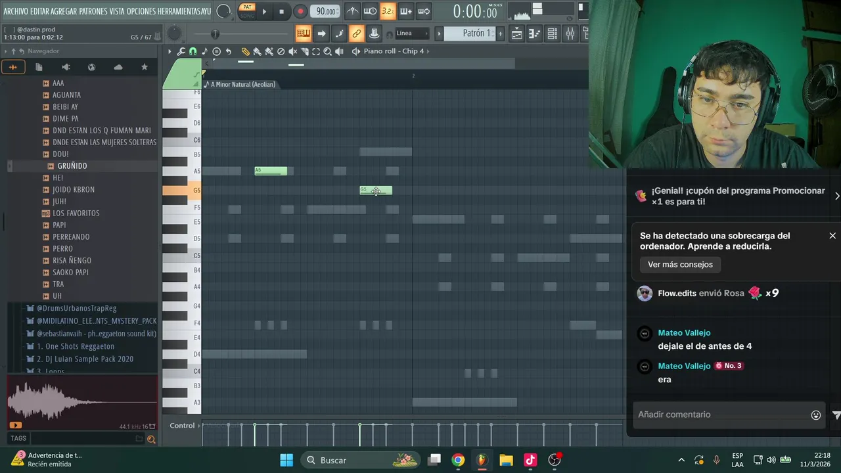The image size is (841, 473).
Task: Open the piano roll wrench tools menu
Action: pos(181,51)
